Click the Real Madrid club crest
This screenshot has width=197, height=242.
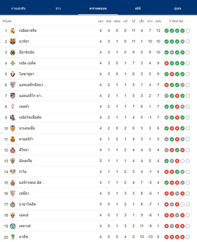pyautogui.click(x=13, y=31)
